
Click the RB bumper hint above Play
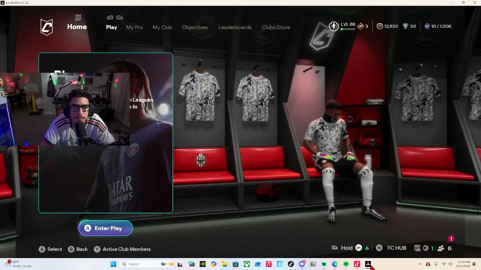[119, 17]
